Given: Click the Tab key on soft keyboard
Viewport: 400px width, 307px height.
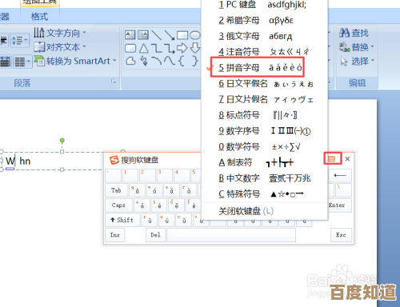Looking at the screenshot, I should coord(116,190).
